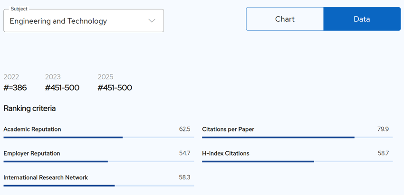Click the Academic Reputation progress bar
The image size is (404, 195).
(x=99, y=138)
